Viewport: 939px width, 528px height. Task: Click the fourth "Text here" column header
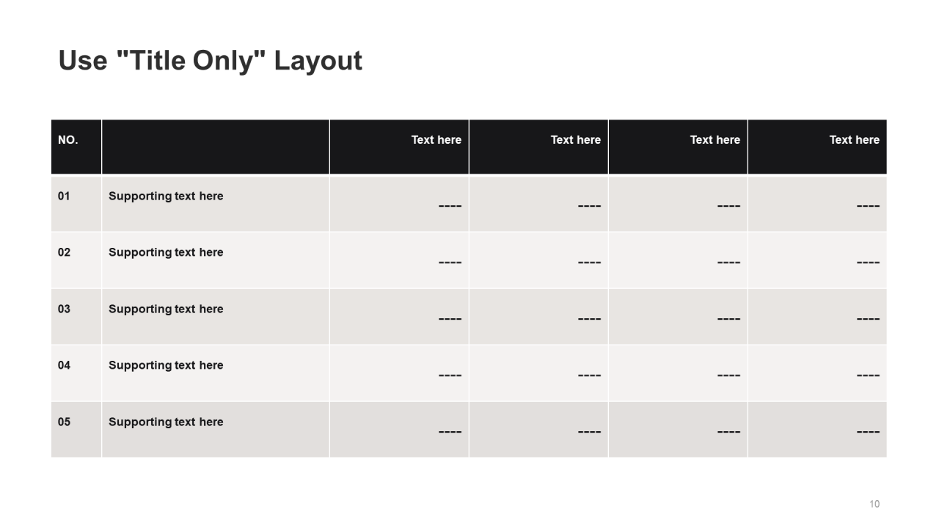(x=817, y=147)
